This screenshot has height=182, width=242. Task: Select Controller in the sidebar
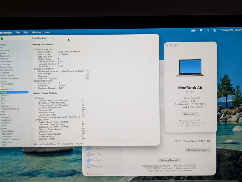click(x=5, y=64)
